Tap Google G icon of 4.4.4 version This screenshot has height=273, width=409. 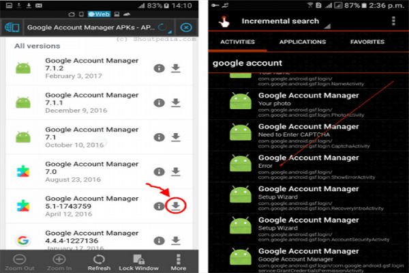pos(23,240)
